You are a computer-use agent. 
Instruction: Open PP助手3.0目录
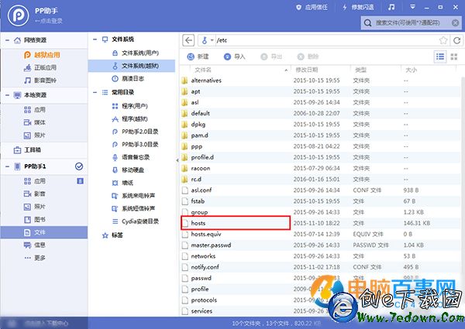135,145
